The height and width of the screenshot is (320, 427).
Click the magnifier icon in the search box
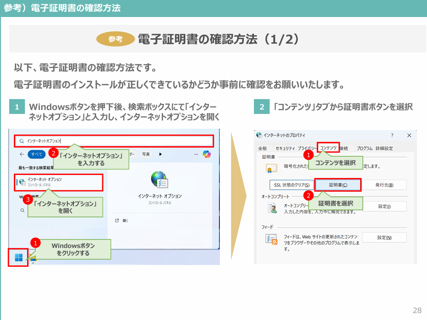[x=21, y=141]
